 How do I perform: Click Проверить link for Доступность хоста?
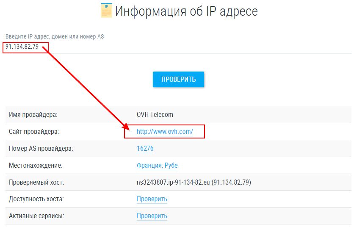coord(152,199)
